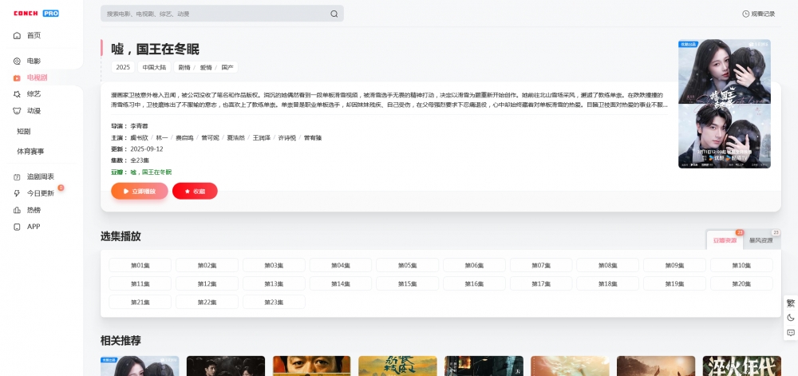798x376 pixels.
Task: Click the 立即播放 button
Action: pos(140,192)
